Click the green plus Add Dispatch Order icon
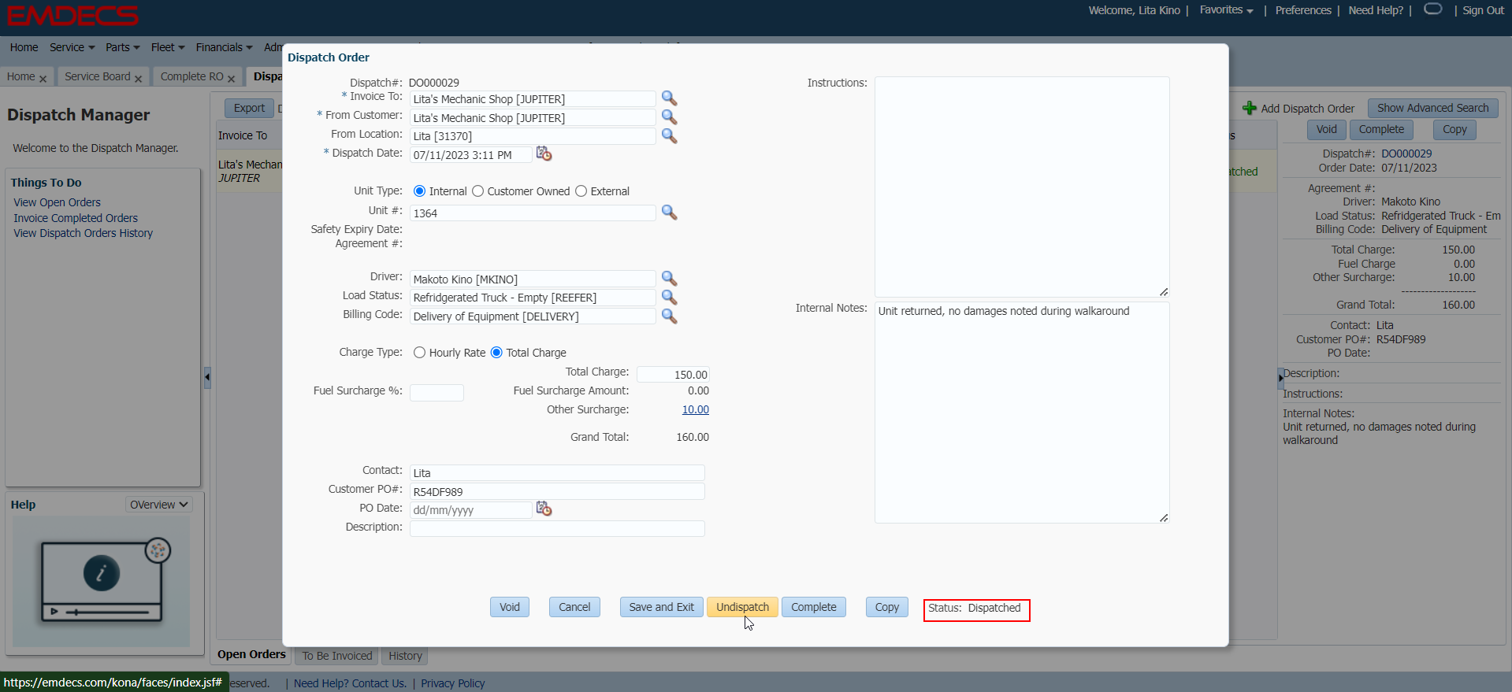The image size is (1512, 692). (1250, 108)
